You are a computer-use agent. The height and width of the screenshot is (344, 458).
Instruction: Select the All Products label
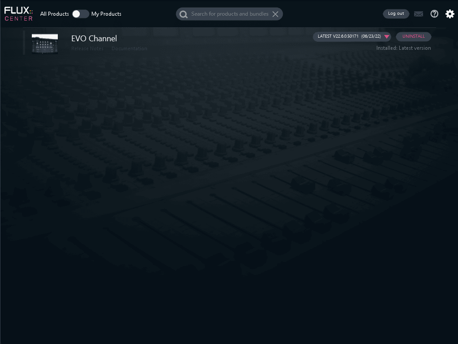54,14
